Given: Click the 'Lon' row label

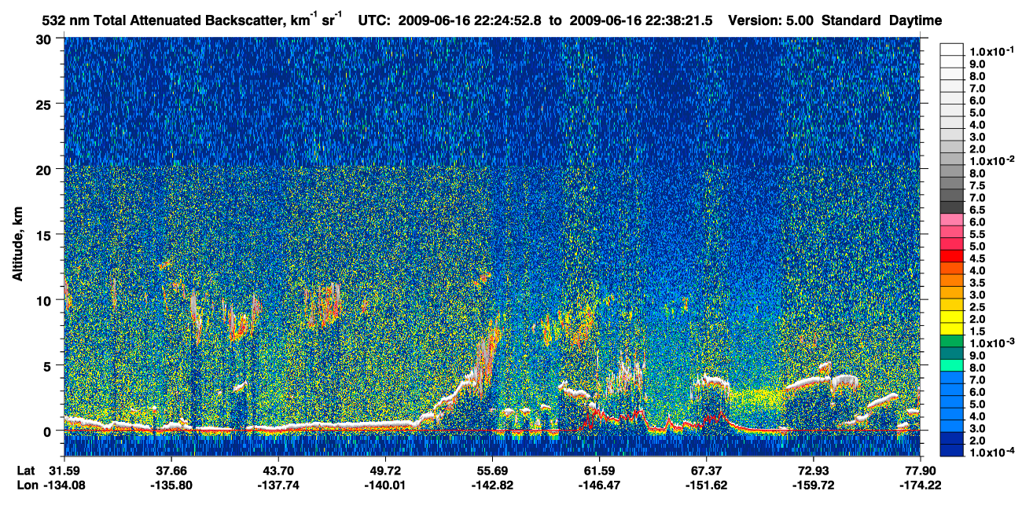Looking at the screenshot, I should 26,485.
